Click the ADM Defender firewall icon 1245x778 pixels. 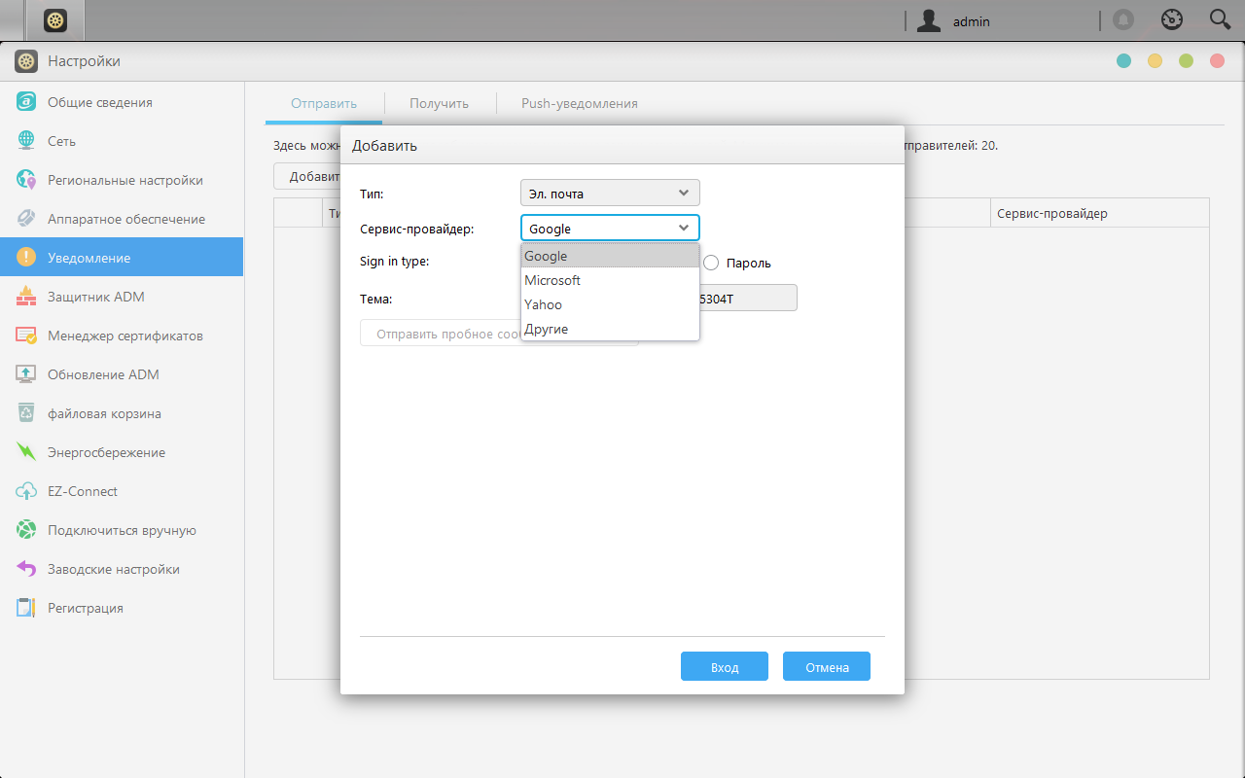pyautogui.click(x=26, y=297)
